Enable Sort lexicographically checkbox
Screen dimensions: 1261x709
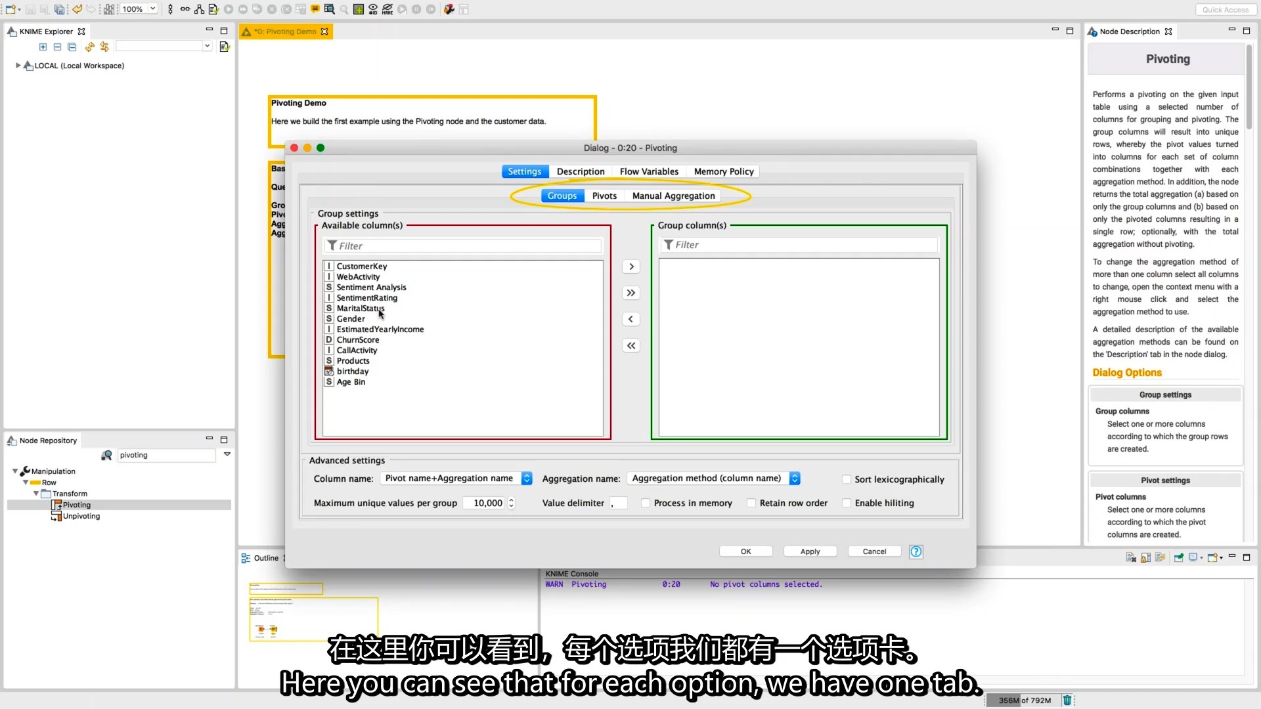tap(847, 480)
